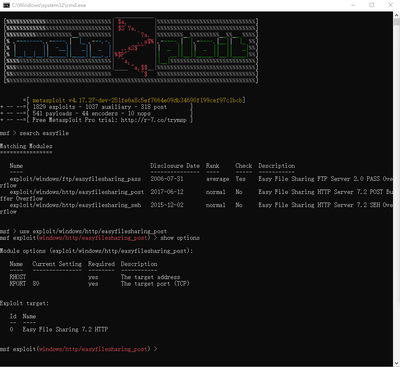Click 'Easy File Sharing 7.2 HTTP' target name
The image size is (400, 367).
click(66, 329)
